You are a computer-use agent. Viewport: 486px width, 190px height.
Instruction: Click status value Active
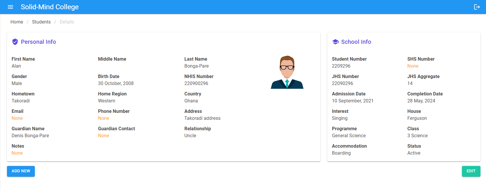point(414,153)
